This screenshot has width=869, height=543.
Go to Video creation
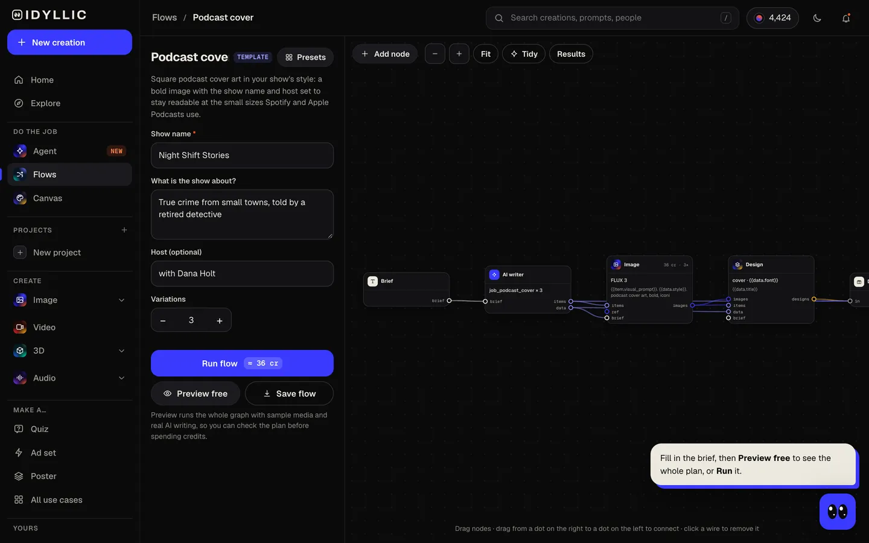point(69,327)
